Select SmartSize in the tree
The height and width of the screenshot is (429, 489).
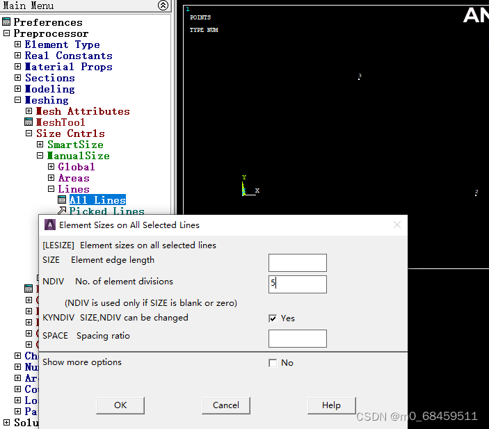(75, 145)
